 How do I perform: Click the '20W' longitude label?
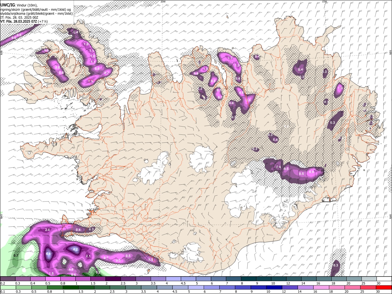(x=163, y=2)
